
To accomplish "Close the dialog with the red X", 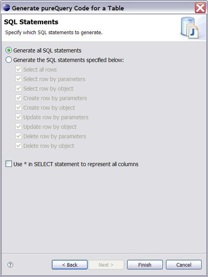I will click(200, 8).
